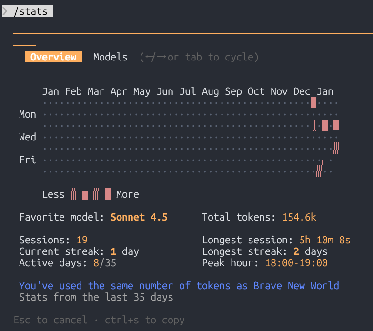Click the solid pink cell in the Tuesday row

pos(325,125)
